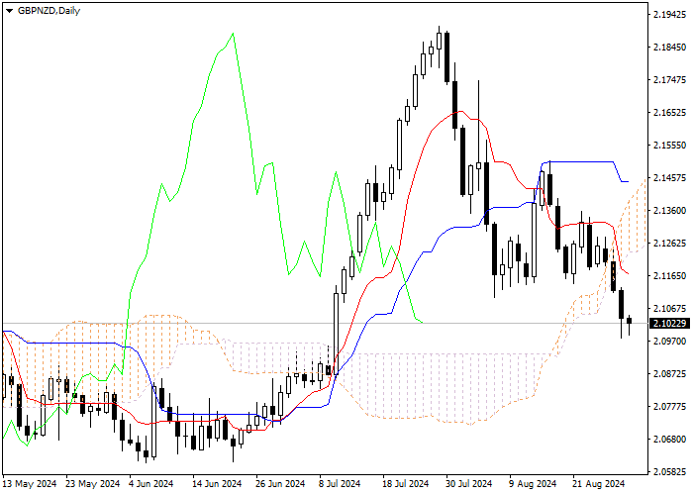Image resolution: width=693 pixels, height=495 pixels.
Task: Click the 4 Jun 2024 date label
Action: (x=151, y=484)
